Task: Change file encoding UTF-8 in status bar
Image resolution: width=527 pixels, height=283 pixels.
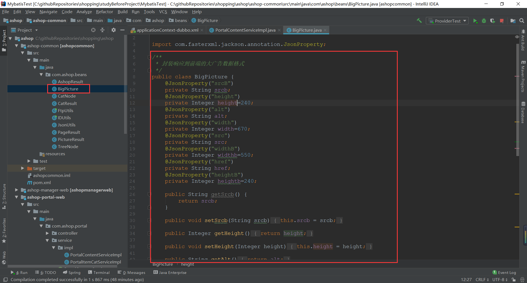Action: coord(500,279)
